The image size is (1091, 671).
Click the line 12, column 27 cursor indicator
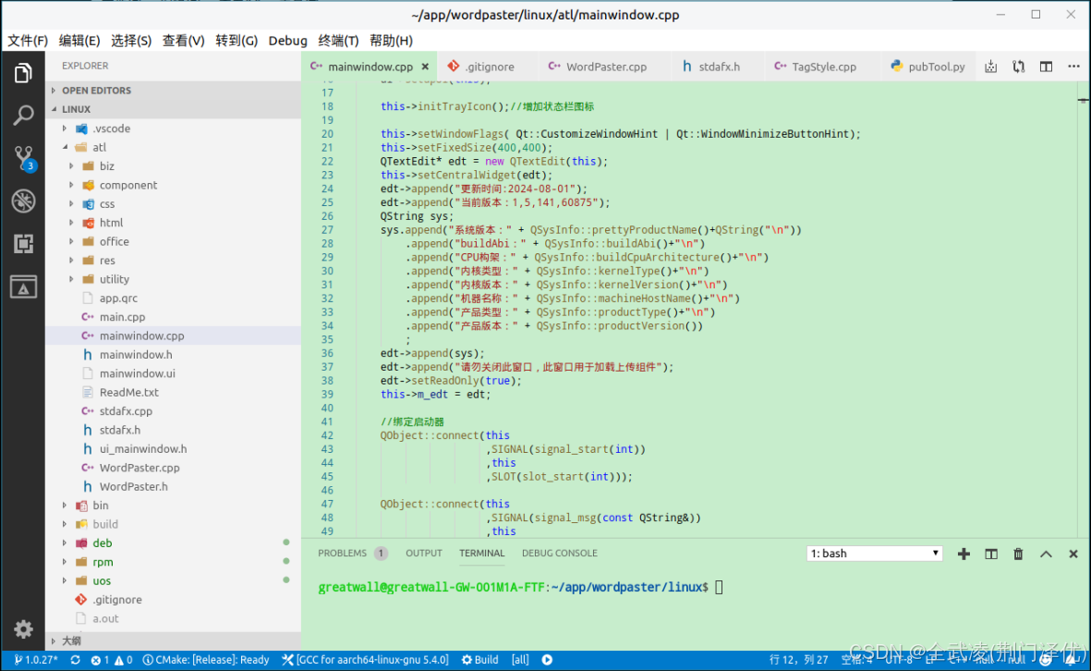click(798, 660)
